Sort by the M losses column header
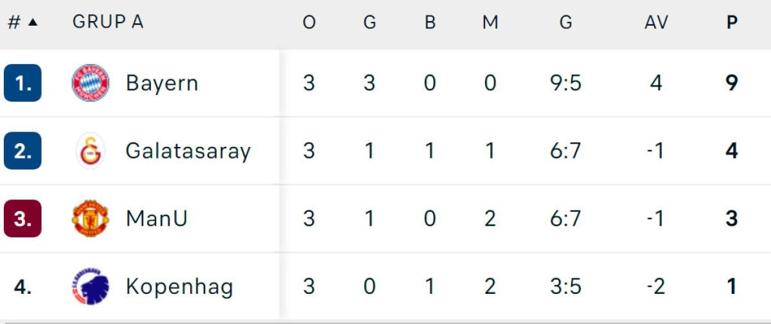 (x=490, y=22)
